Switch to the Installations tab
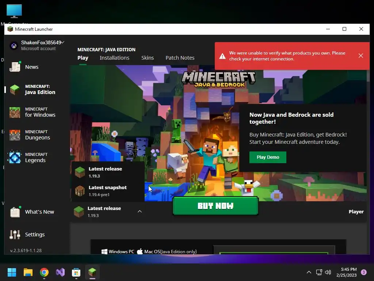The image size is (374, 281). (114, 58)
